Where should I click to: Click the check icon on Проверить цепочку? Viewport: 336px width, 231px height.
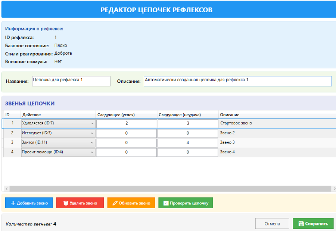166,203
